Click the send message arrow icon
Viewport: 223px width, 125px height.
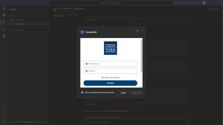(x=187, y=122)
